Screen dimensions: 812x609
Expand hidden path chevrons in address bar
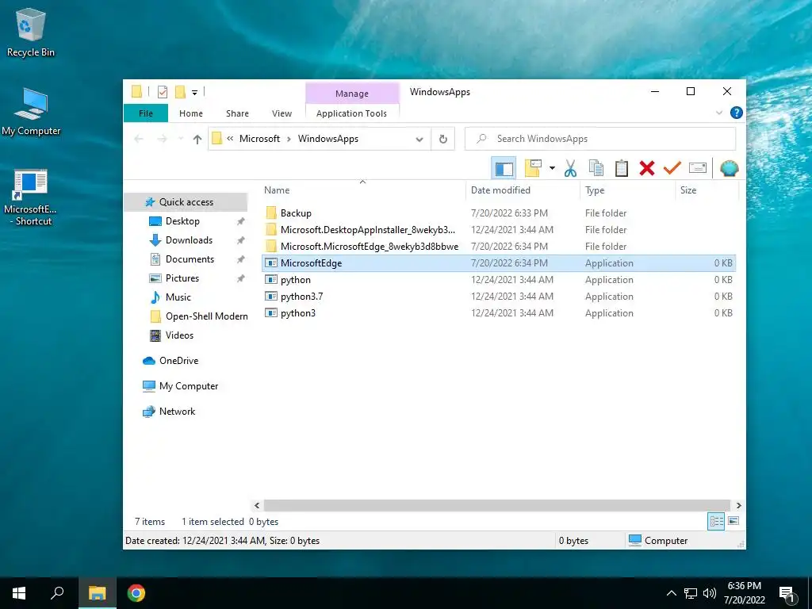[230, 139]
